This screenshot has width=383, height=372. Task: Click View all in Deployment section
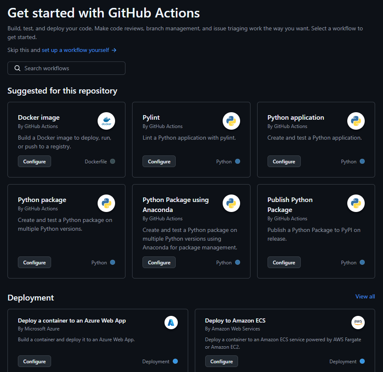pyautogui.click(x=365, y=296)
